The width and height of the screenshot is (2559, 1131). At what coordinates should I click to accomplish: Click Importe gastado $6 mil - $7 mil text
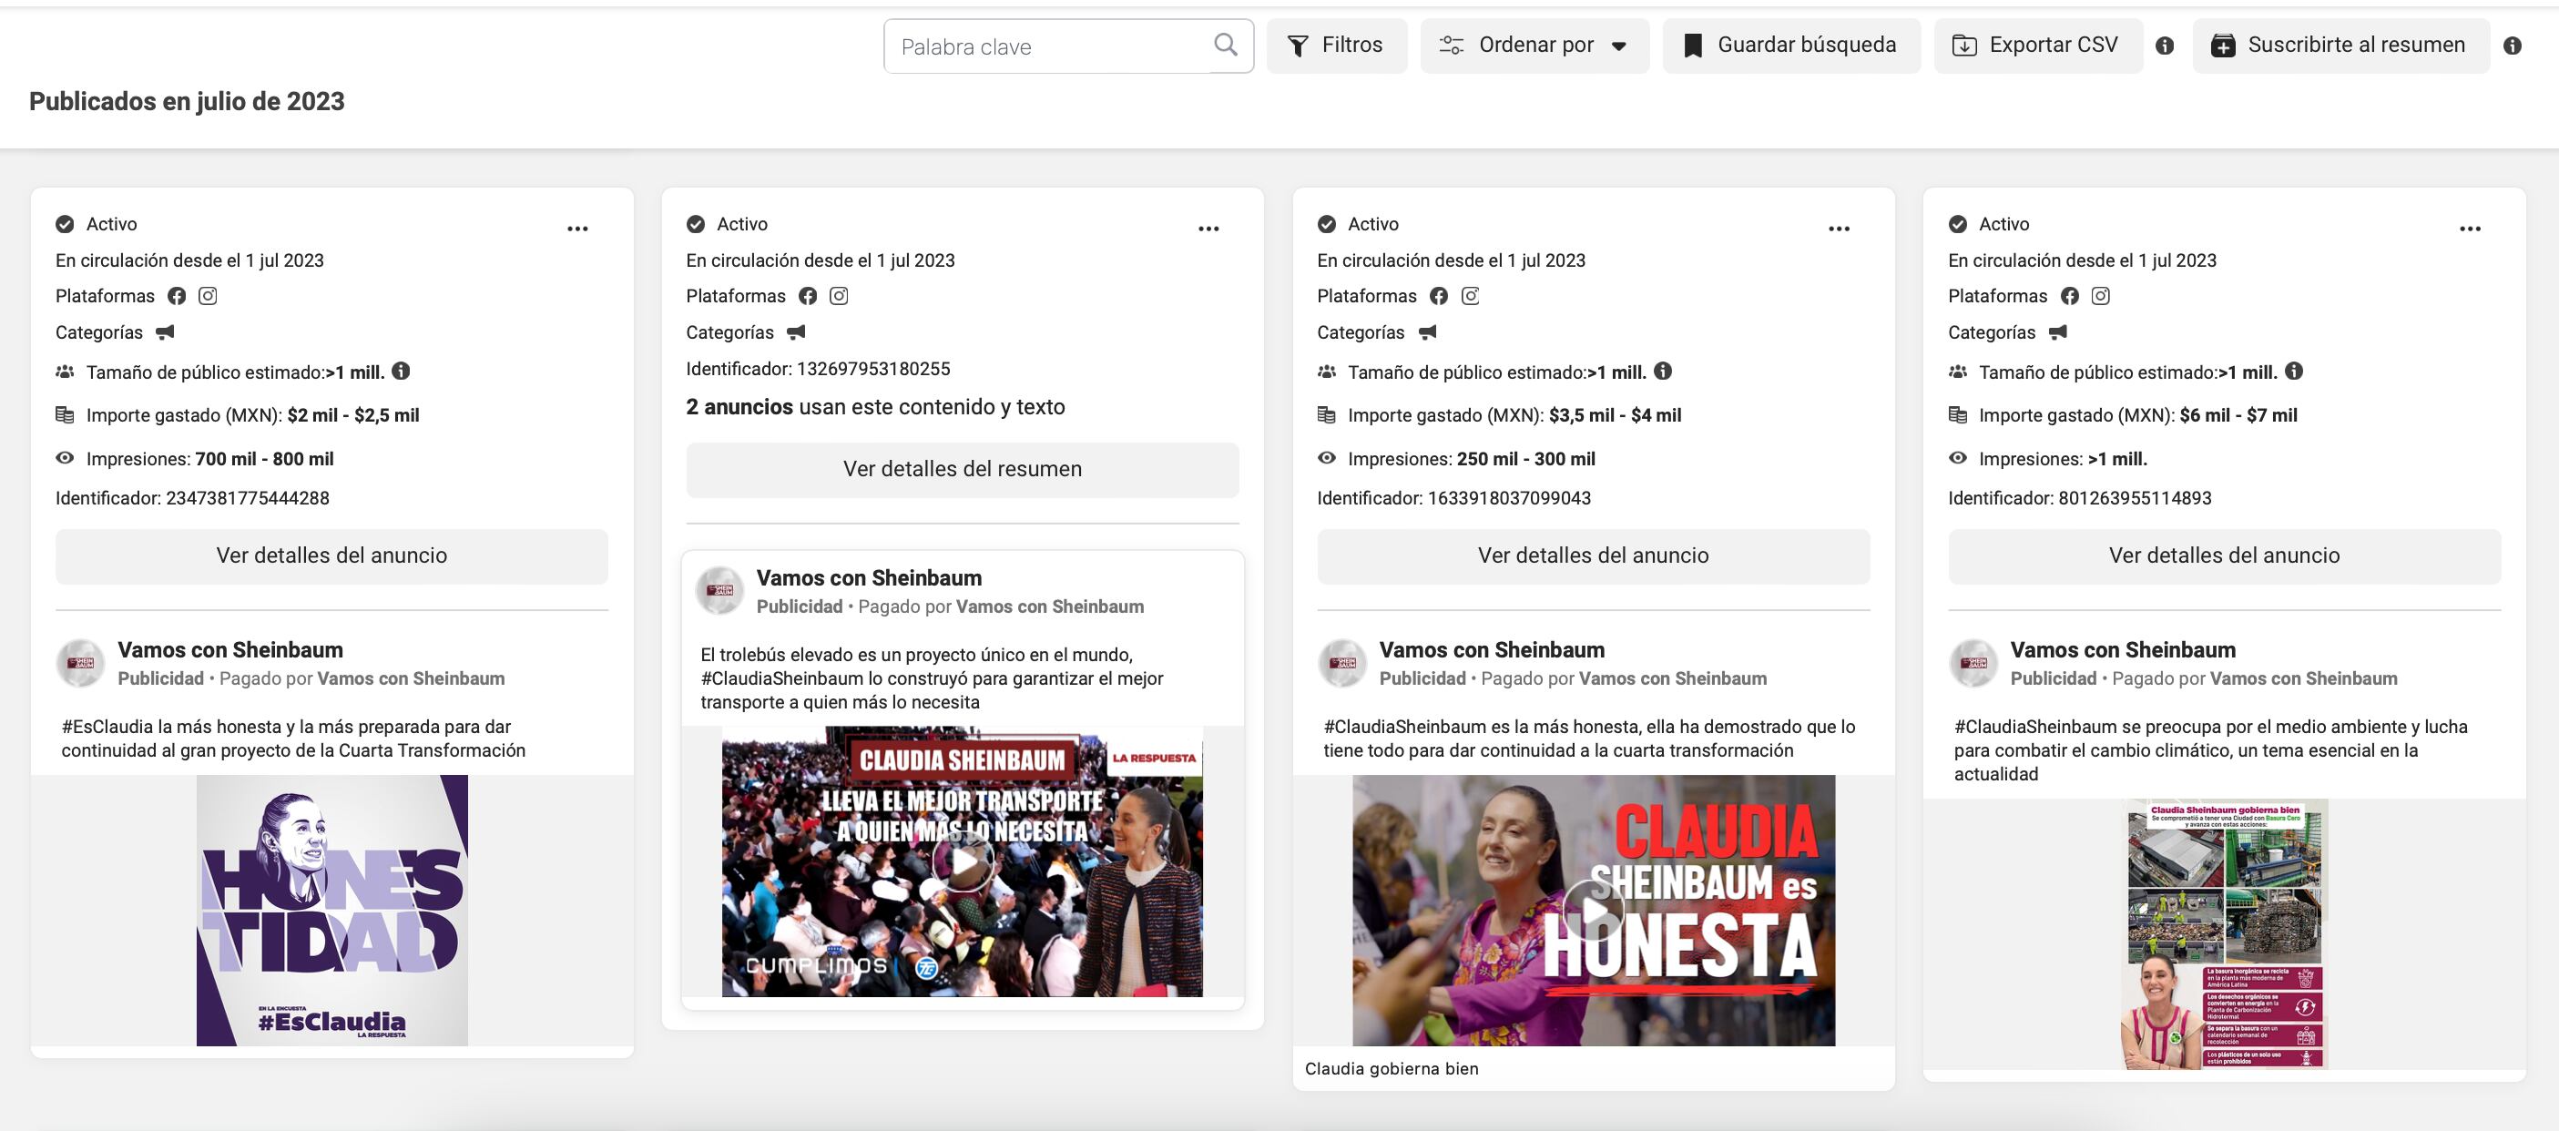pos(2137,416)
